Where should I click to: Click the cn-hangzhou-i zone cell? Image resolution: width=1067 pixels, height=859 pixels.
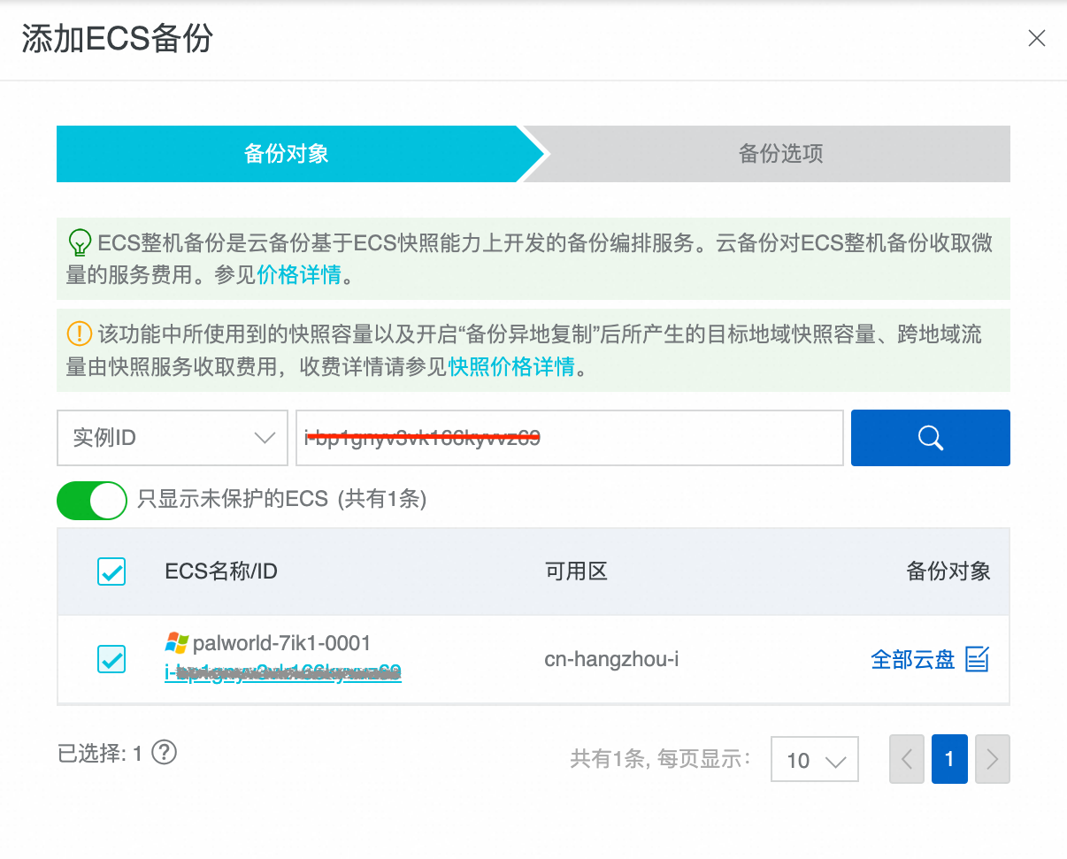[611, 659]
